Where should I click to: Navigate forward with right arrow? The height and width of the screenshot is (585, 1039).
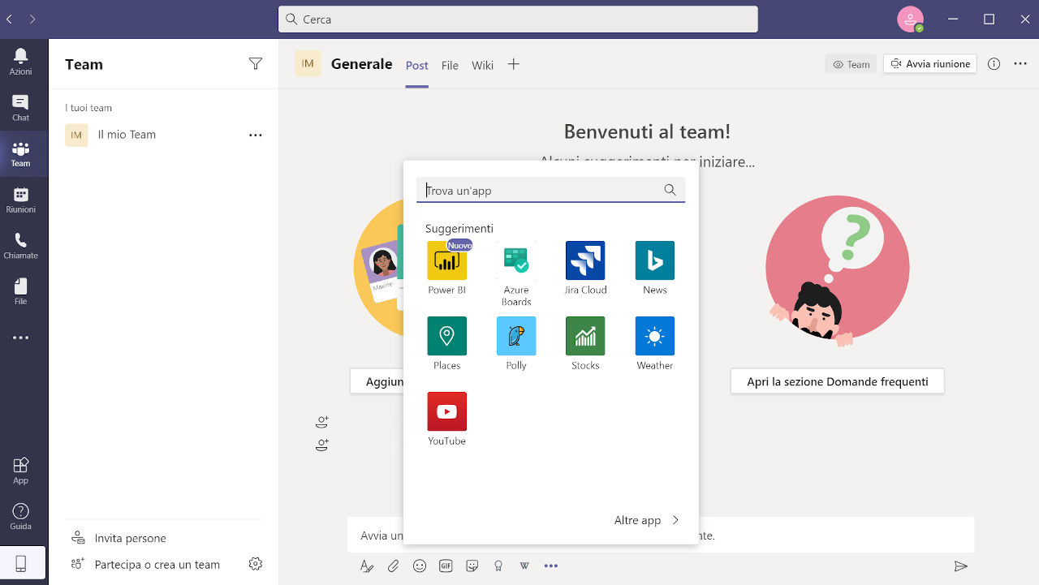tap(32, 19)
